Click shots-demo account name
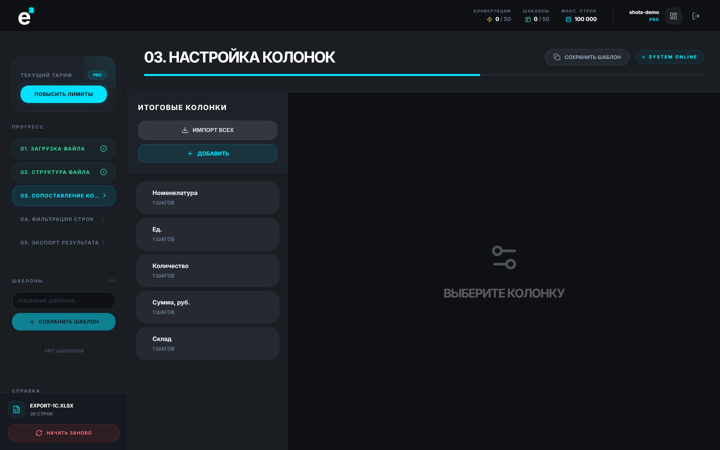 [644, 12]
